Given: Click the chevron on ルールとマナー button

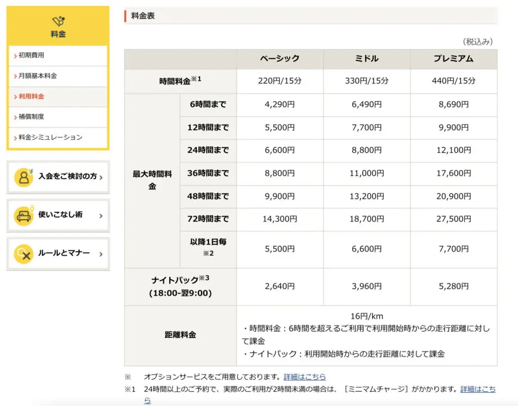Looking at the screenshot, I should pos(101,254).
